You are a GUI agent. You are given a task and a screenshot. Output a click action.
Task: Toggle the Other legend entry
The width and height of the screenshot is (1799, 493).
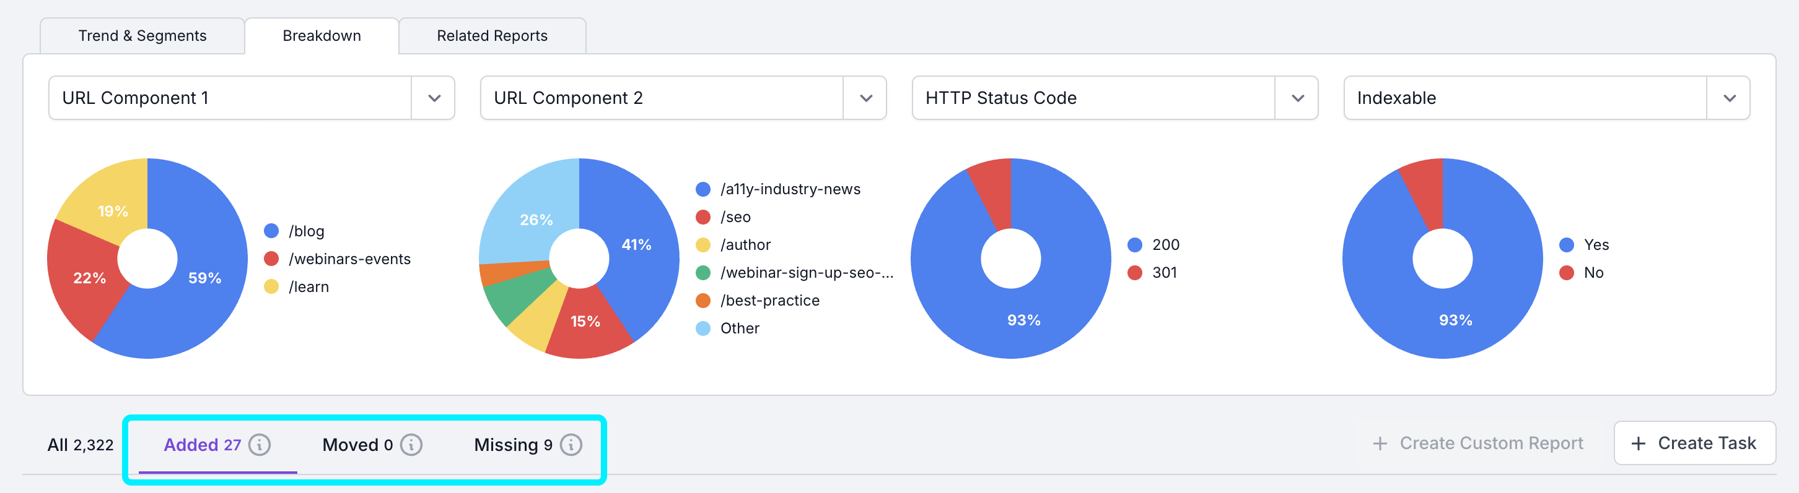coord(728,328)
